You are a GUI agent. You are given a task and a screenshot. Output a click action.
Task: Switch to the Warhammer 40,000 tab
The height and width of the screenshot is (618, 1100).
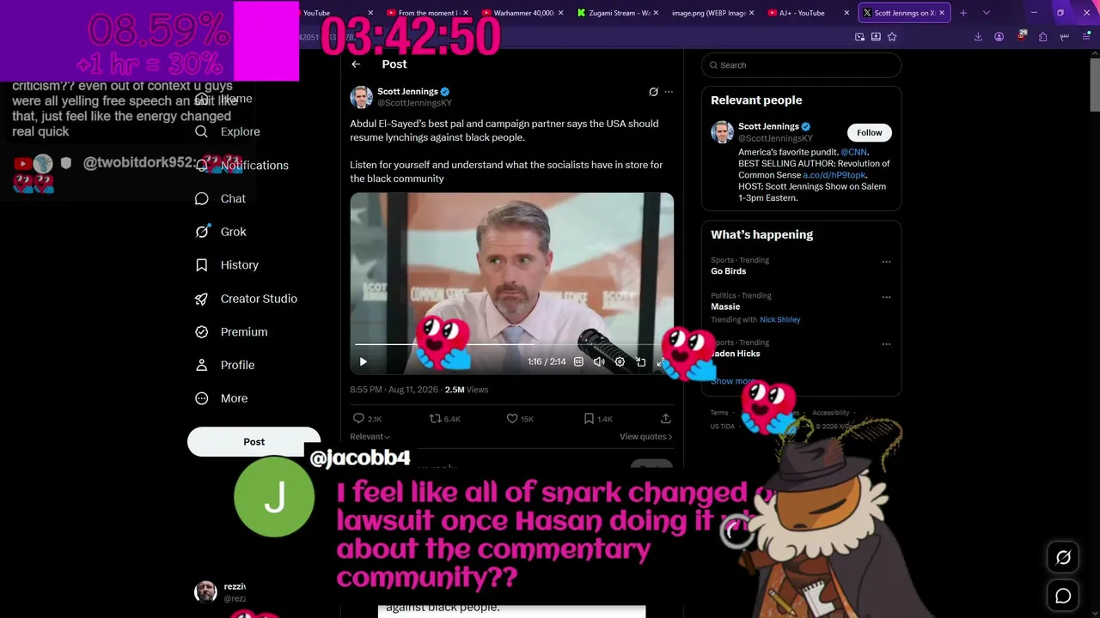(522, 13)
